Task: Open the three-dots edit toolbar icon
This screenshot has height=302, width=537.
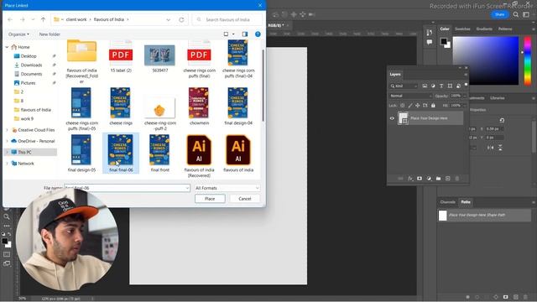Action: tap(7, 226)
